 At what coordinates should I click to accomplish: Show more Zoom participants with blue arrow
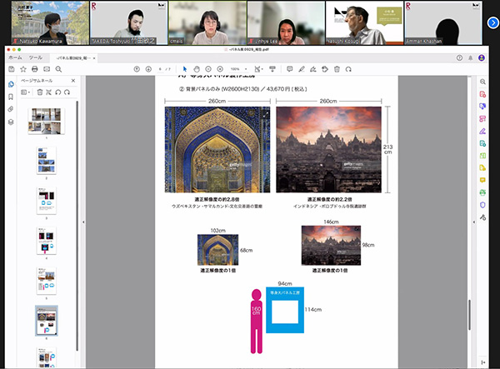pyautogui.click(x=493, y=22)
